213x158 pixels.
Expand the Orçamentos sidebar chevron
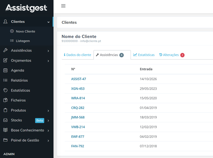pos(48,61)
